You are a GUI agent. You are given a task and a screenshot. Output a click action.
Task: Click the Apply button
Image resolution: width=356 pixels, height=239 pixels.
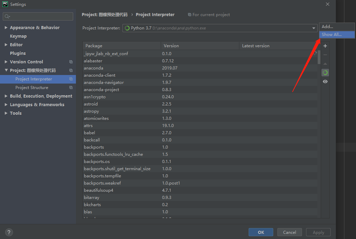318,232
